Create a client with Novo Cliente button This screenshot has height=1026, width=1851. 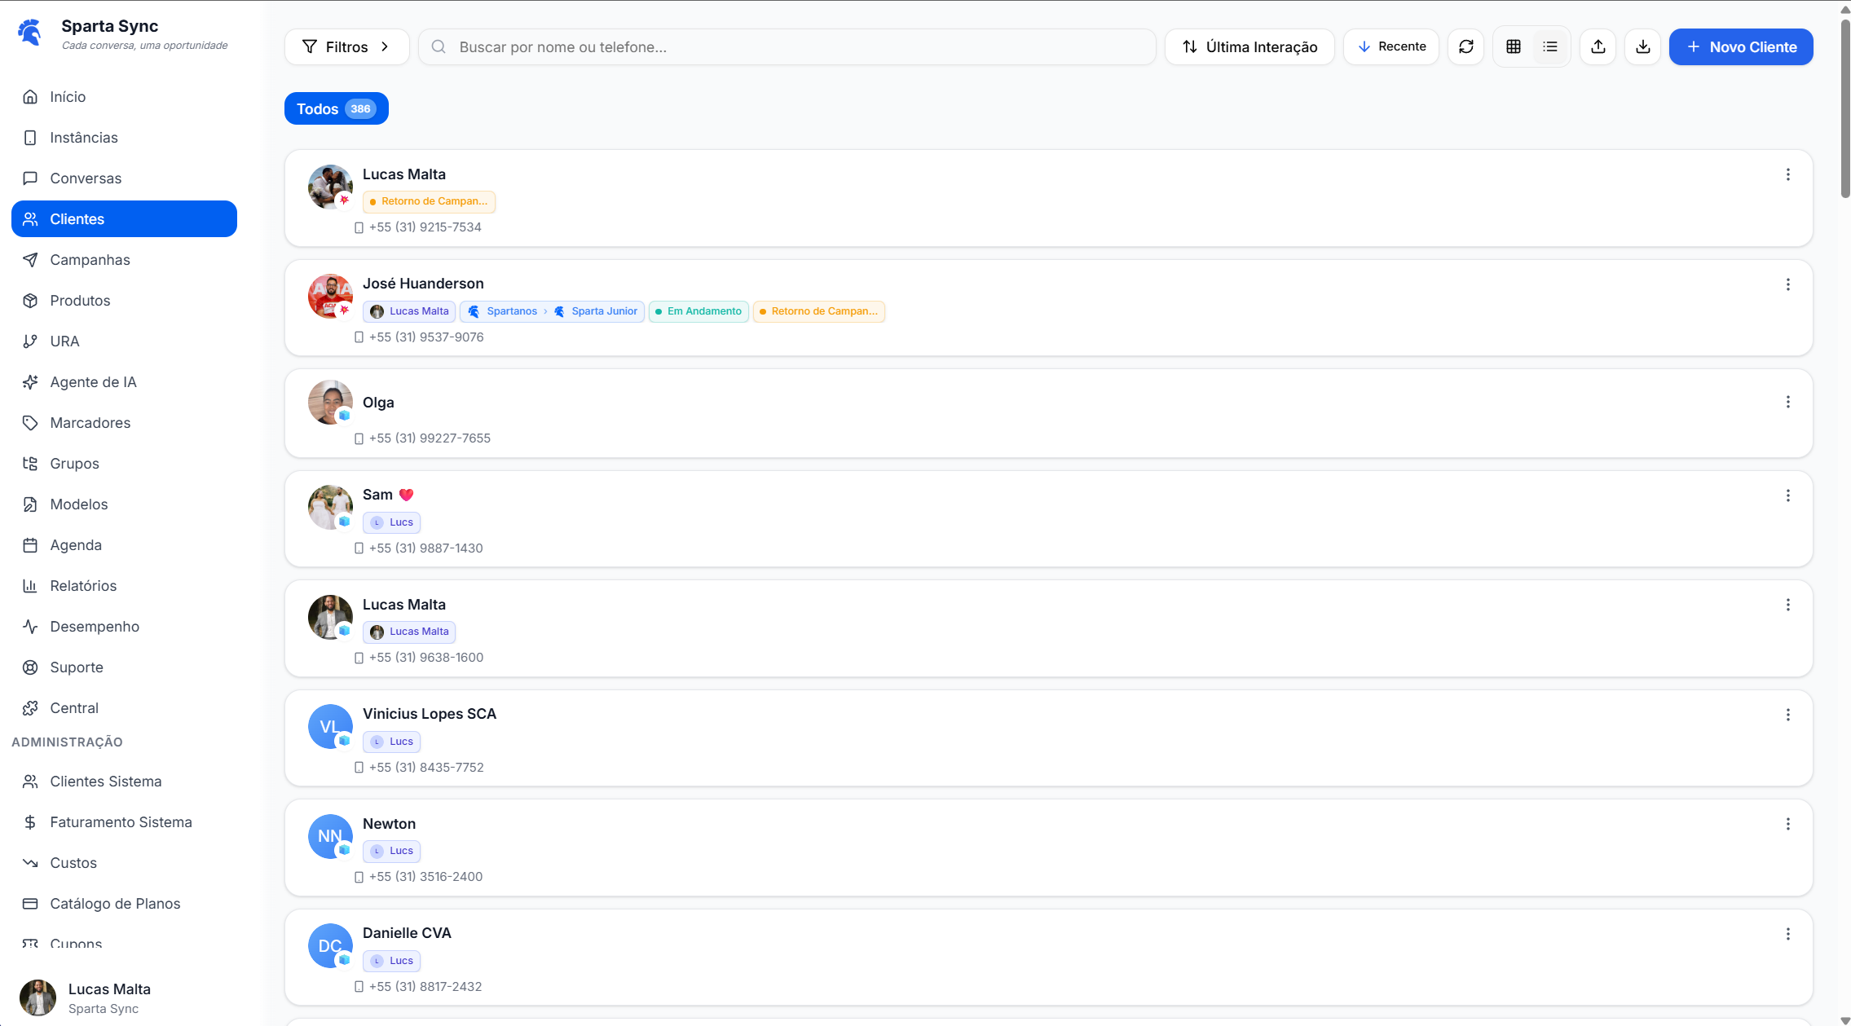[x=1741, y=46]
